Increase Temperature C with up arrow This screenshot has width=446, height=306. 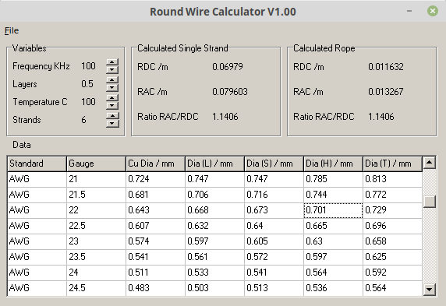point(112,98)
